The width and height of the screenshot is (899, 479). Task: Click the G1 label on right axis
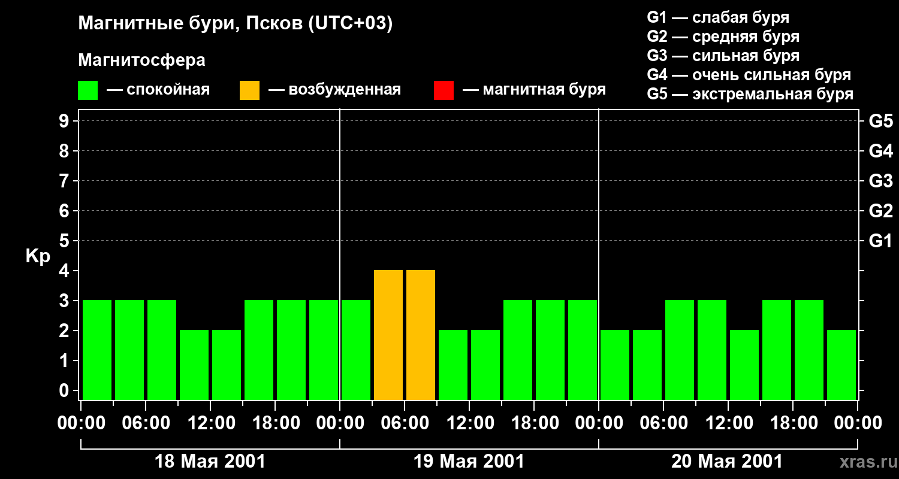(880, 241)
